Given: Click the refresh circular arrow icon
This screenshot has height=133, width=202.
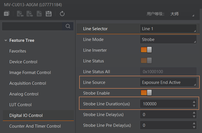Looking at the screenshot, I should [x=62, y=14].
